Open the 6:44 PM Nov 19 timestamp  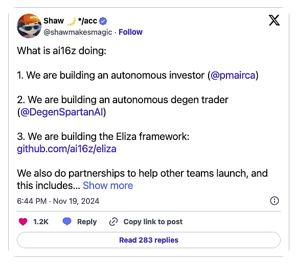tap(58, 201)
